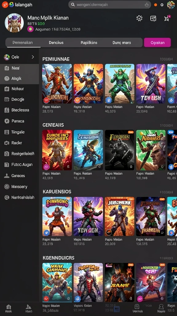Open the first KARUENBIOS card with the orange-robed character

pyautogui.click(x=57, y=216)
